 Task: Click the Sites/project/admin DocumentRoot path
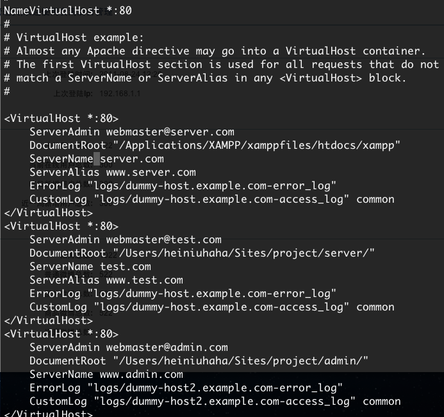(x=241, y=361)
